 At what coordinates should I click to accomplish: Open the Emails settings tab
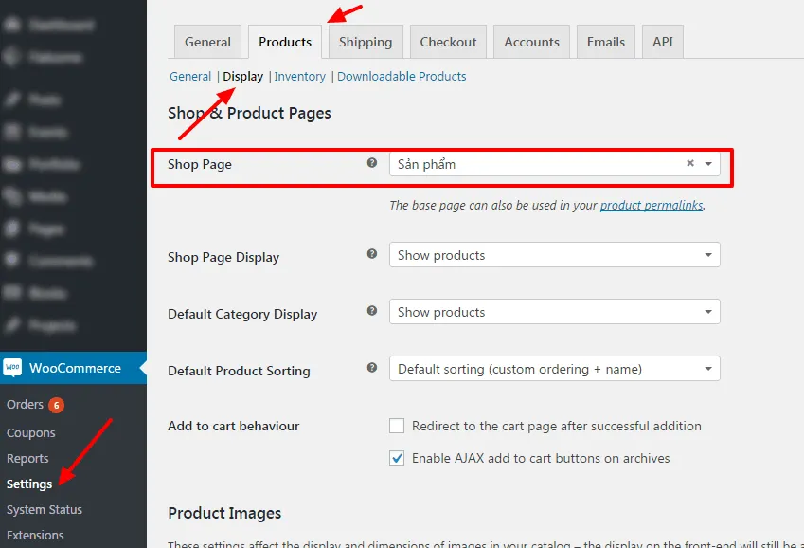605,42
